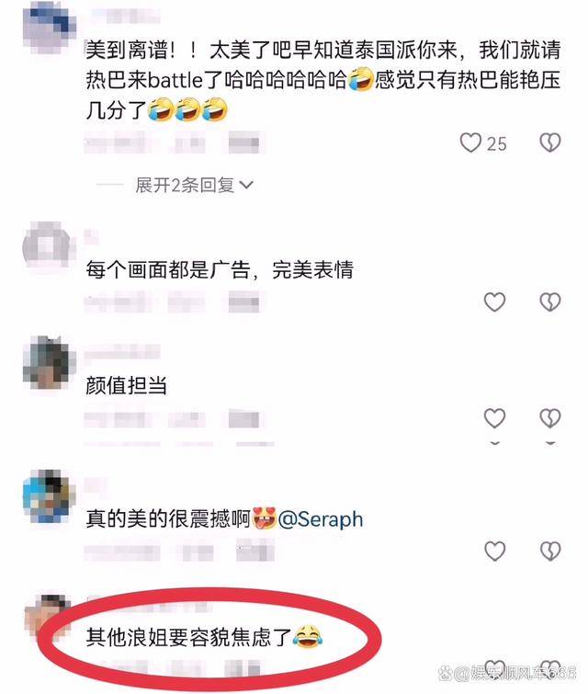Click the chevron next to 展开2条回复
The width and height of the screenshot is (588, 694).
pyautogui.click(x=246, y=185)
